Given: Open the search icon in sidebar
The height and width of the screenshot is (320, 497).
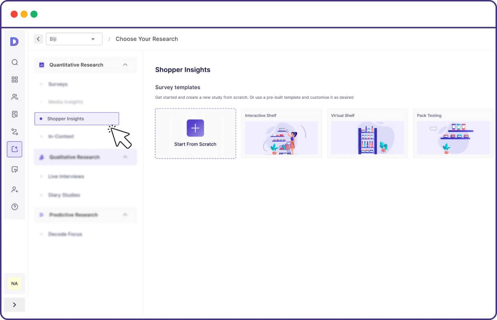Looking at the screenshot, I should tap(15, 62).
